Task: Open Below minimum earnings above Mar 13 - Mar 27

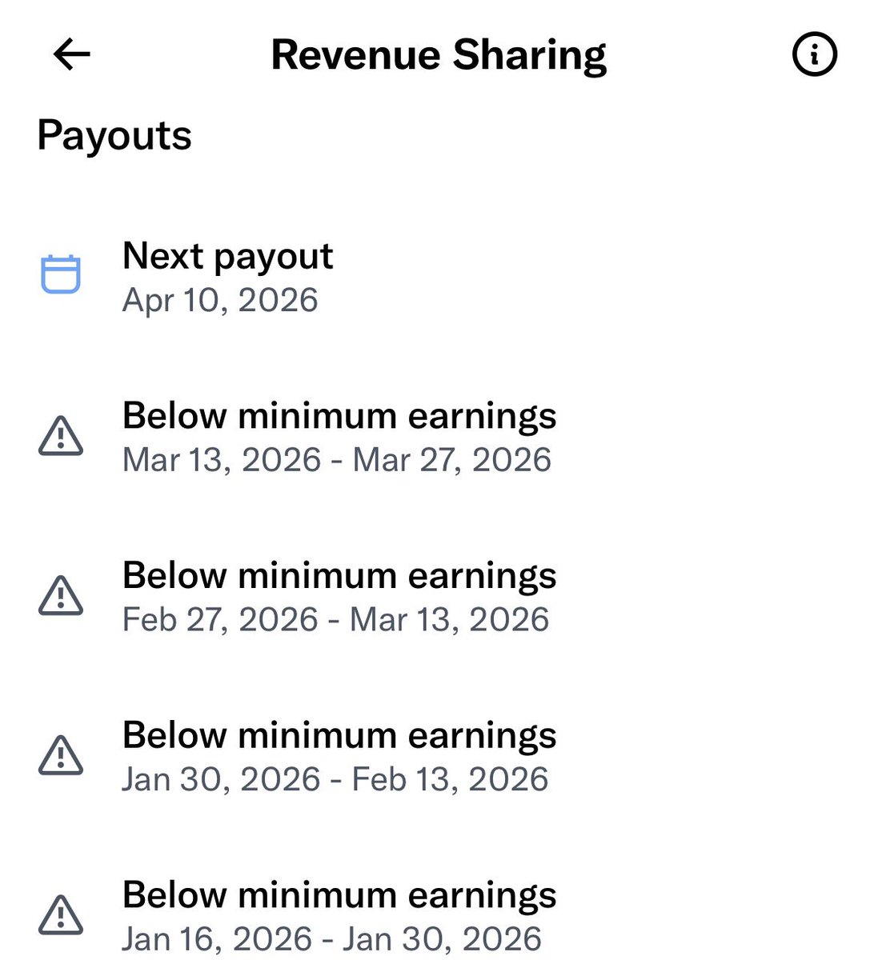Action: (x=339, y=417)
